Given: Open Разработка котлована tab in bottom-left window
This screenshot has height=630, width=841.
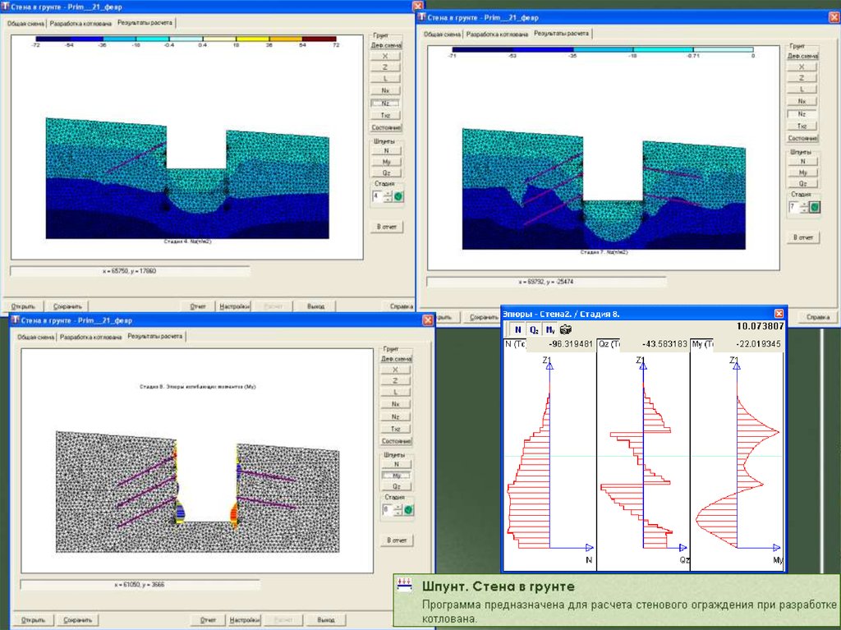Looking at the screenshot, I should tap(91, 337).
